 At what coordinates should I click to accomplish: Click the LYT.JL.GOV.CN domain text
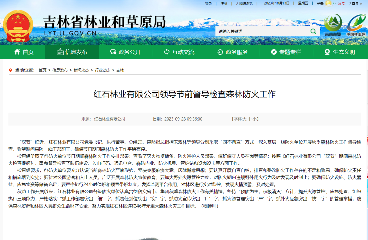pyautogui.click(x=70, y=33)
